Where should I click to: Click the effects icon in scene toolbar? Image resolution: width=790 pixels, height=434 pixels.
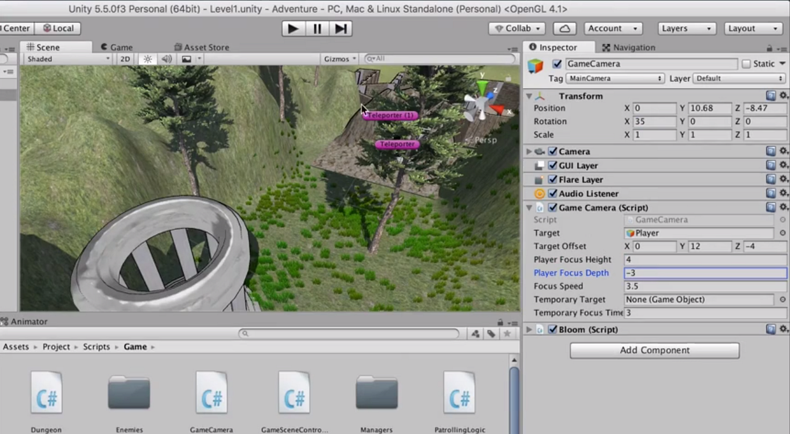pyautogui.click(x=186, y=59)
